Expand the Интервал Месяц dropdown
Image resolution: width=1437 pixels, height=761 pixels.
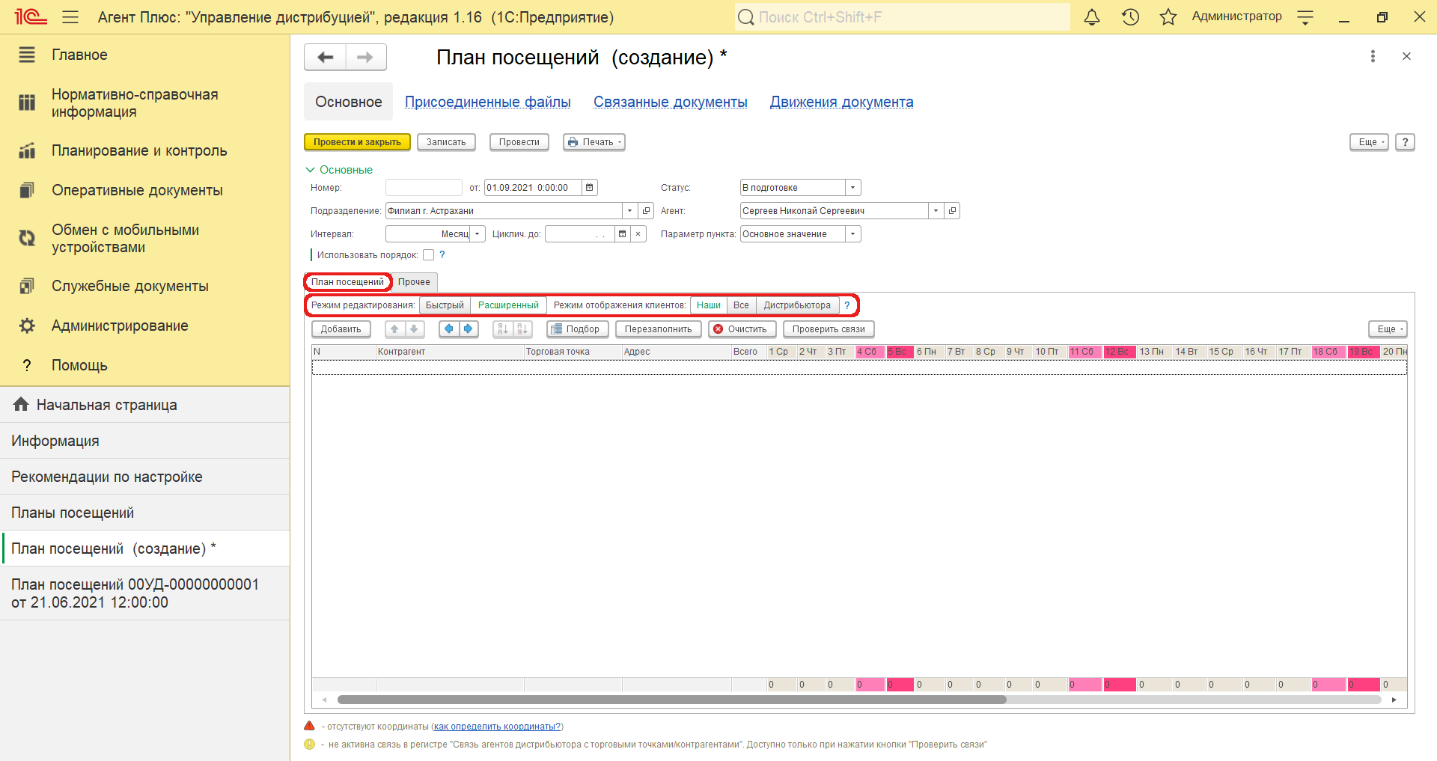coord(477,234)
